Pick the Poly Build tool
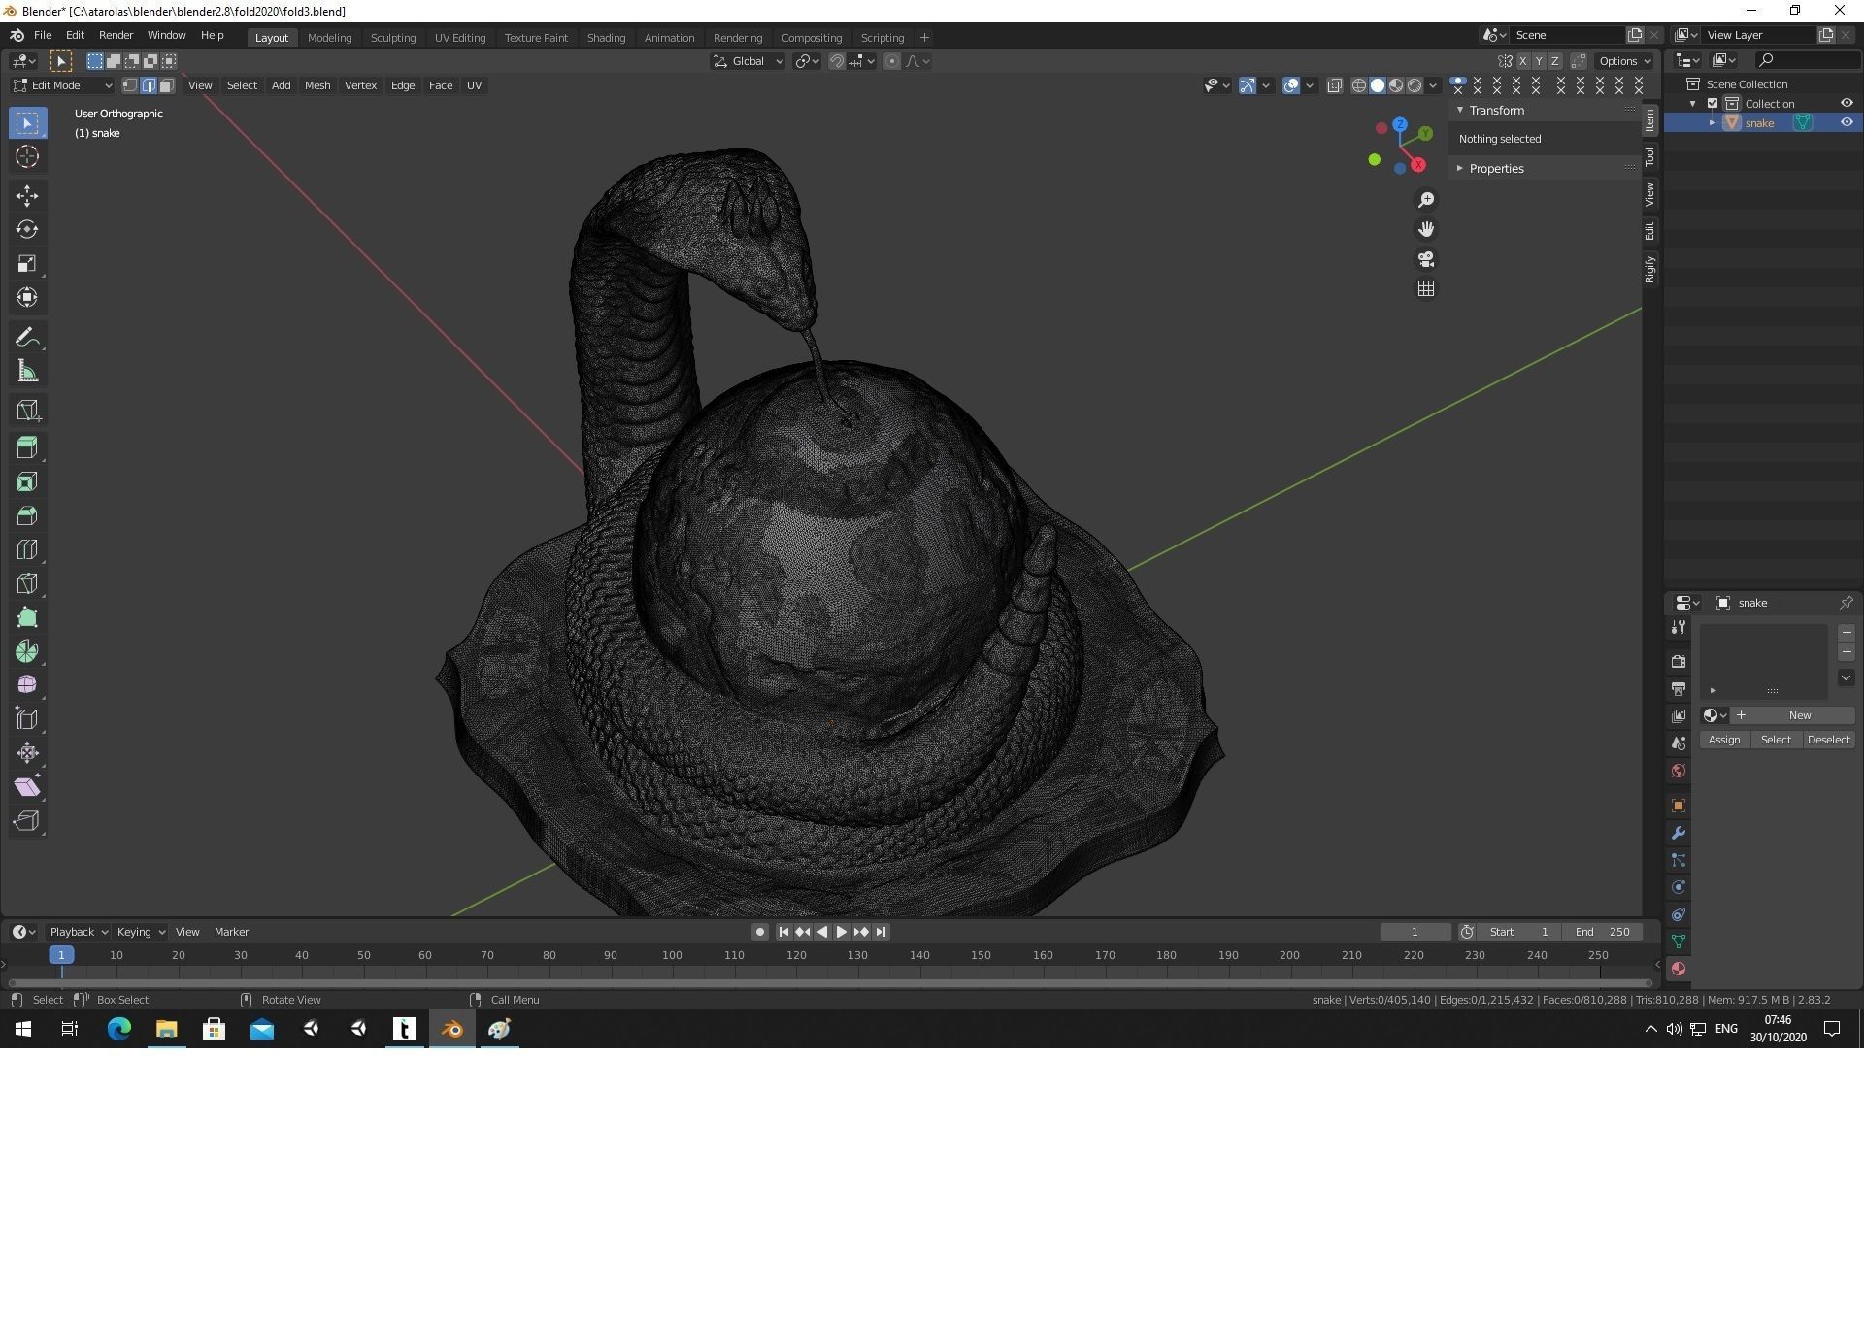The width and height of the screenshot is (1864, 1320). click(27, 617)
